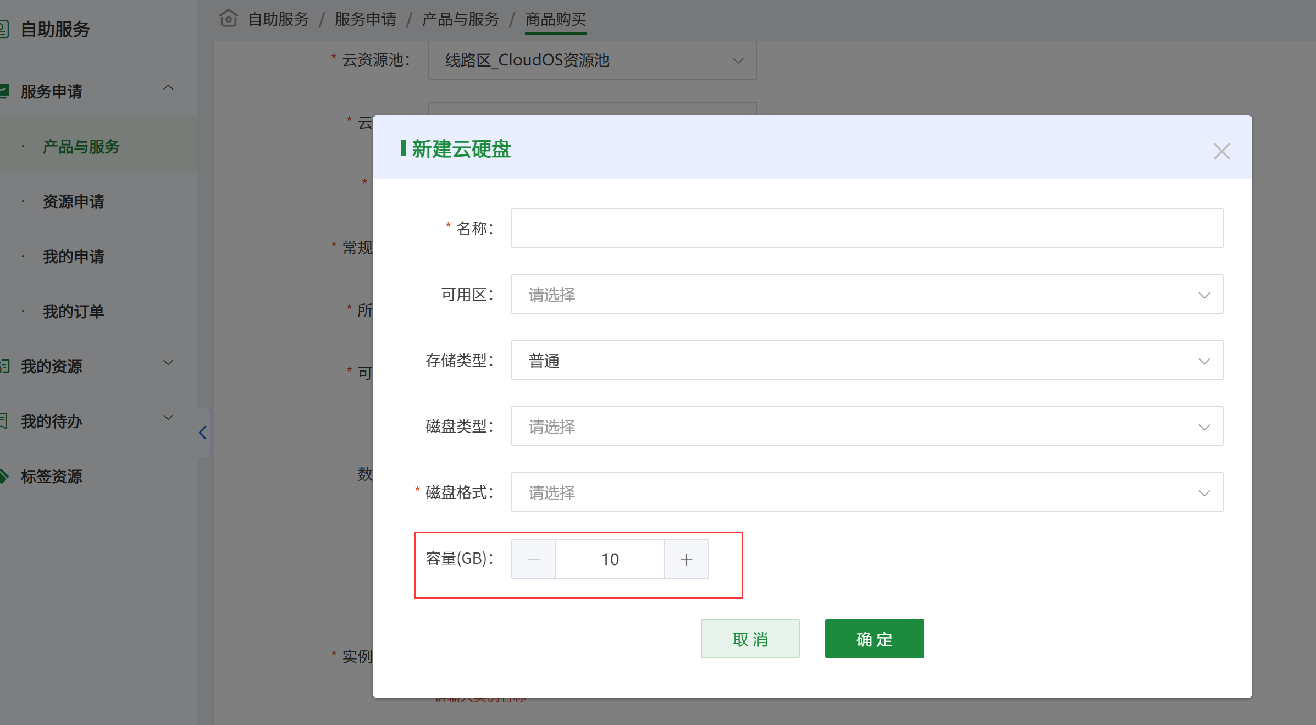Decrease capacity with the minus button
This screenshot has height=725, width=1316.
point(533,559)
